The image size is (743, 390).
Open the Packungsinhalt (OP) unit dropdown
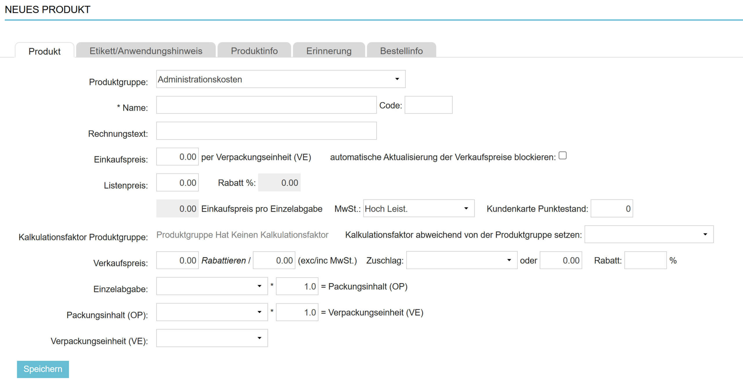pyautogui.click(x=212, y=312)
